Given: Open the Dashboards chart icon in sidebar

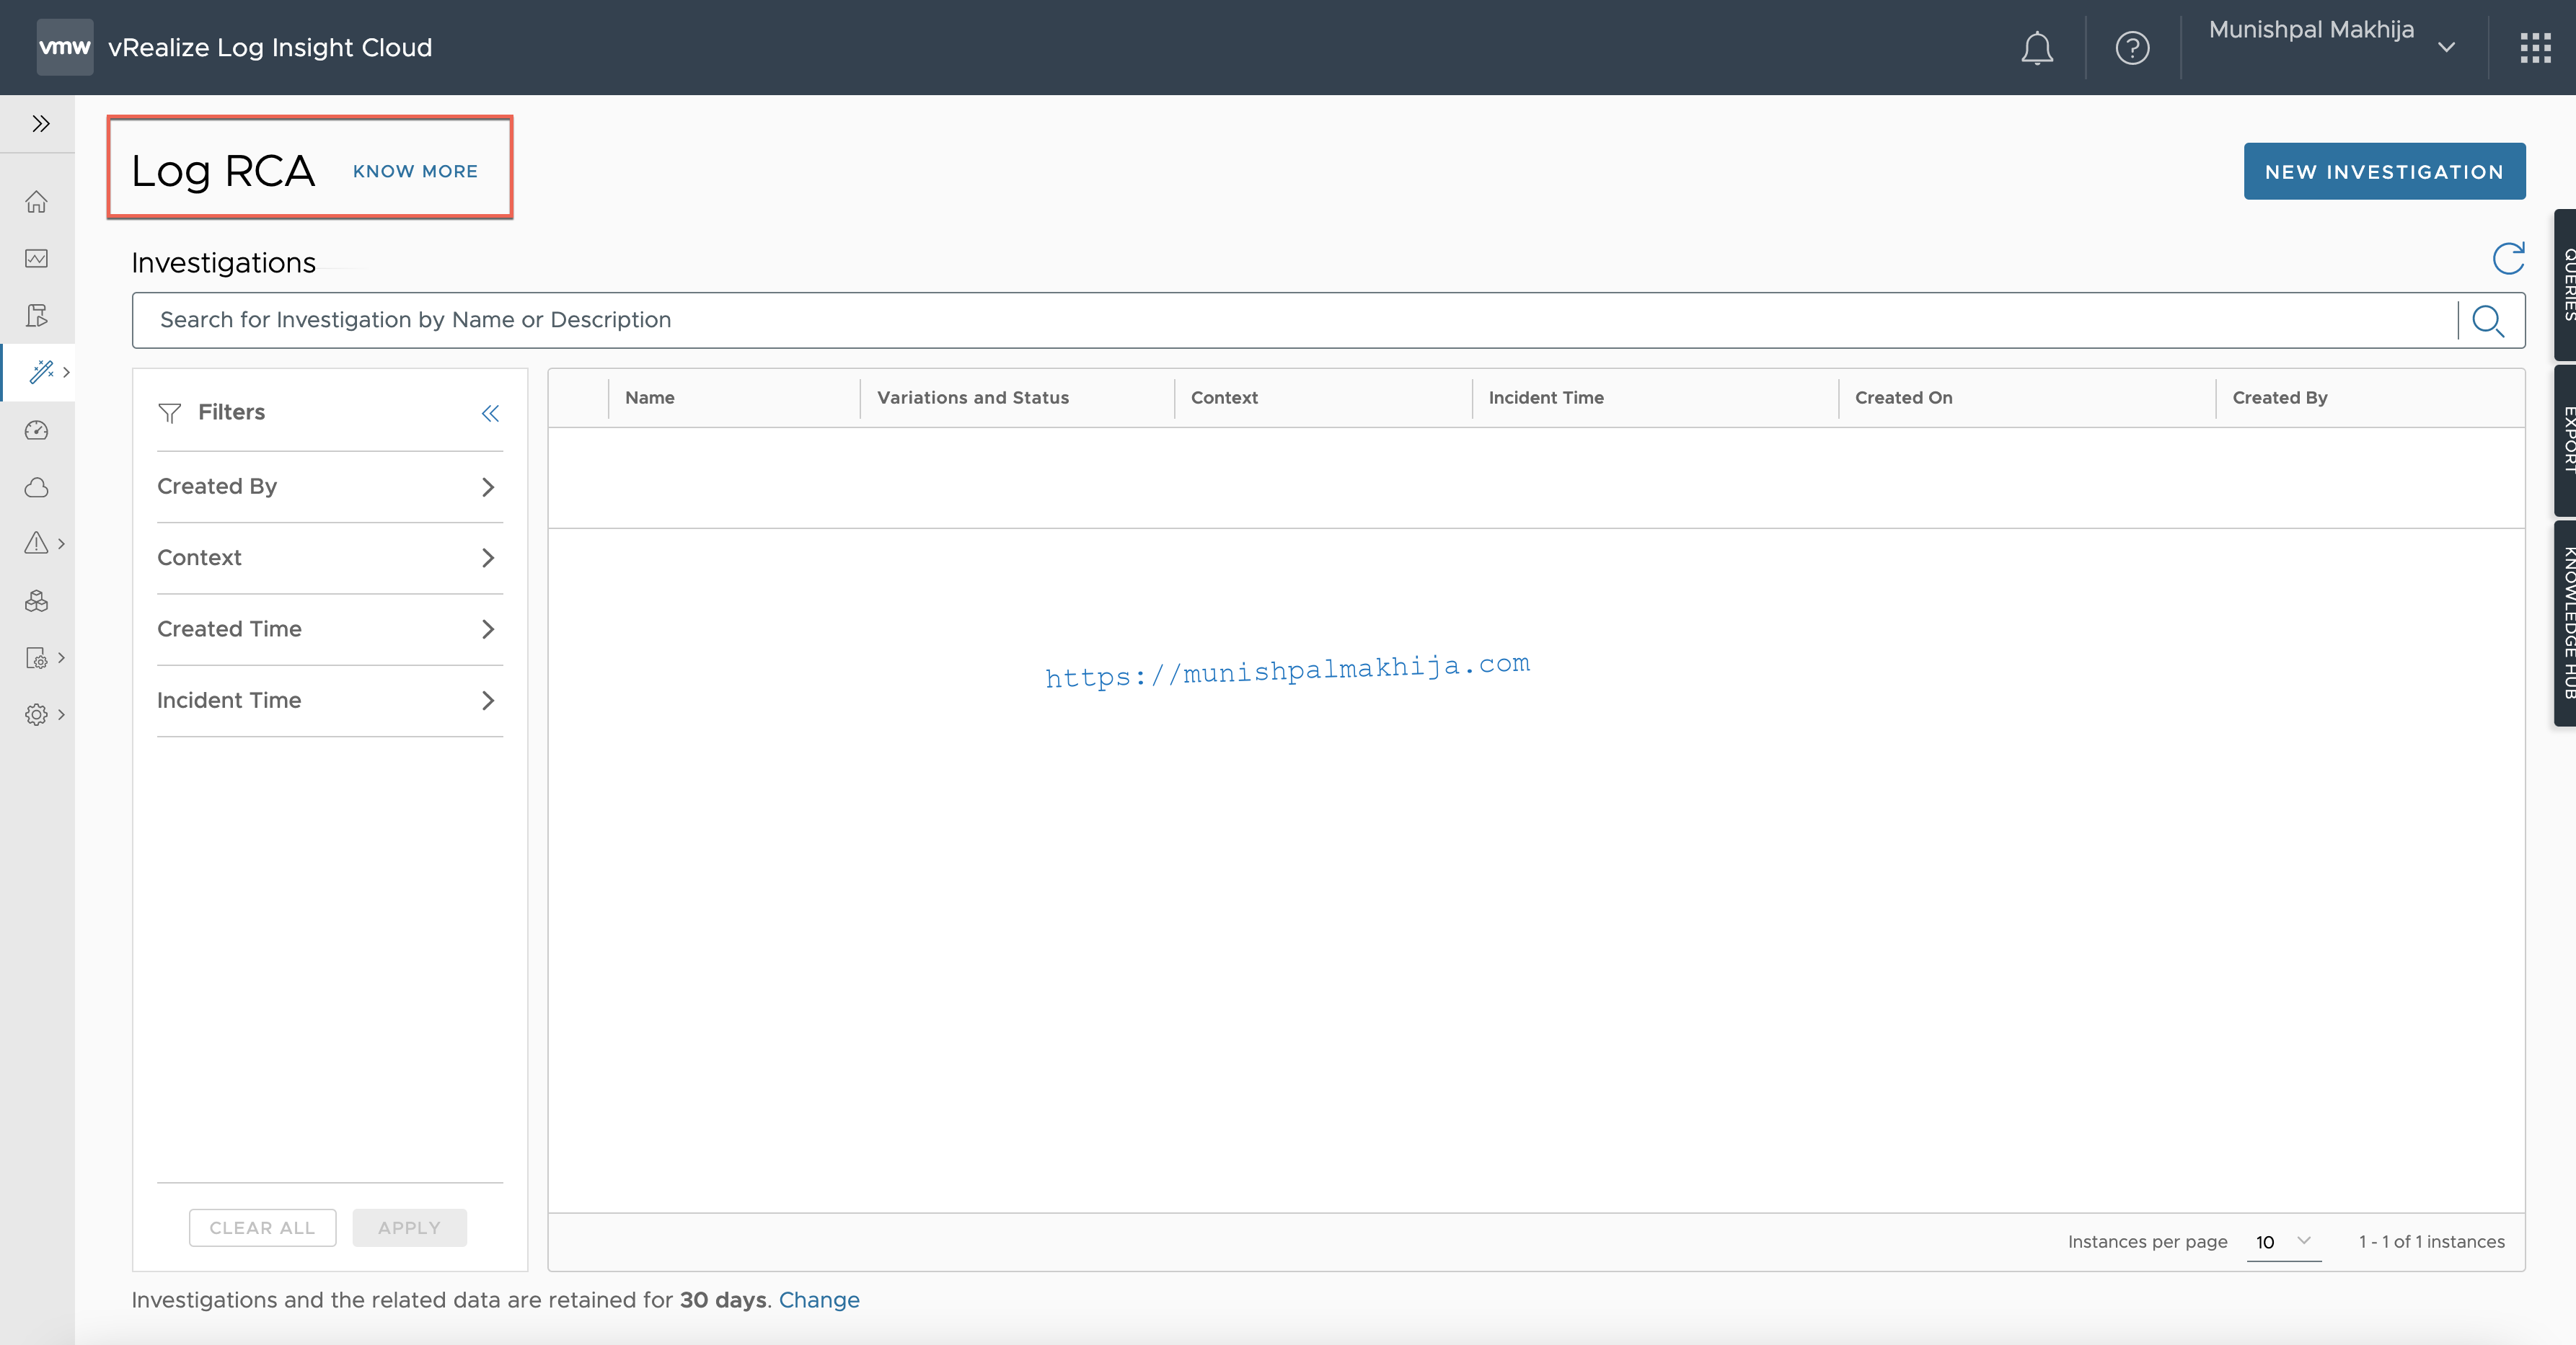Looking at the screenshot, I should click(36, 259).
